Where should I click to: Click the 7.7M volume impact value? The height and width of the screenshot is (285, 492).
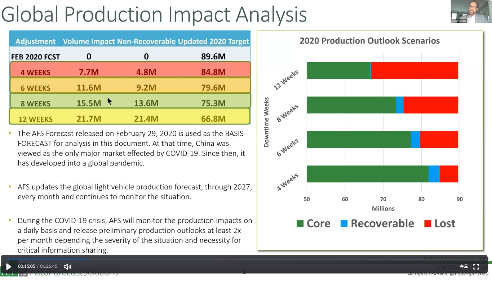89,72
